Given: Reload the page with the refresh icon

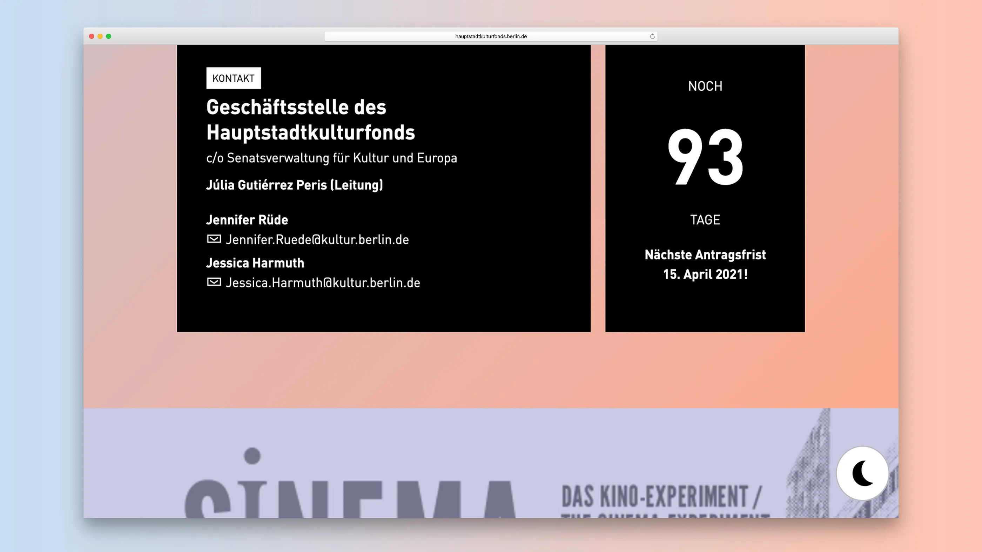Looking at the screenshot, I should pyautogui.click(x=652, y=36).
